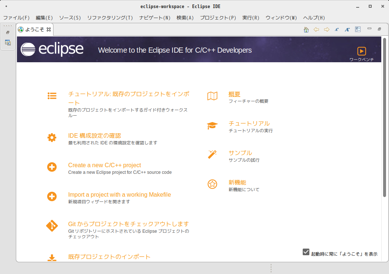Open the チュートリアル link in right column

(249, 123)
